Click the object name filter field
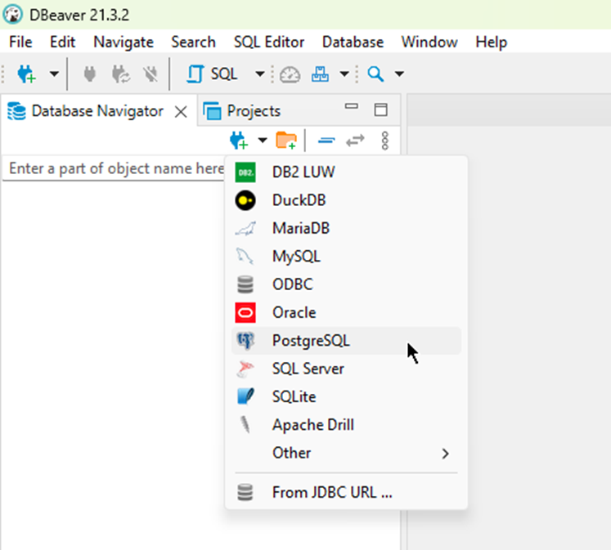 114,168
